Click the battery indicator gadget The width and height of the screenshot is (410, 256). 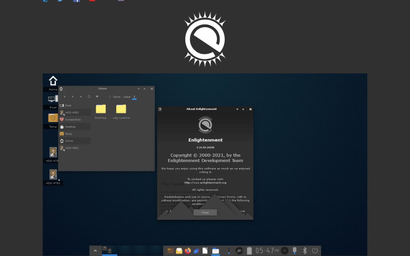point(249,251)
